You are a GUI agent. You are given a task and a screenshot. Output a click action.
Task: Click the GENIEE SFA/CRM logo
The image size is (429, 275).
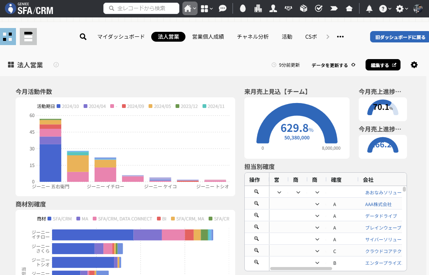coord(29,8)
